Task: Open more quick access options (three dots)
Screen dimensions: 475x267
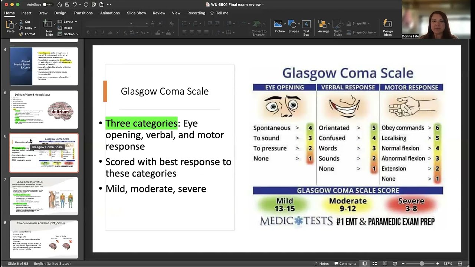Action: [109, 4]
